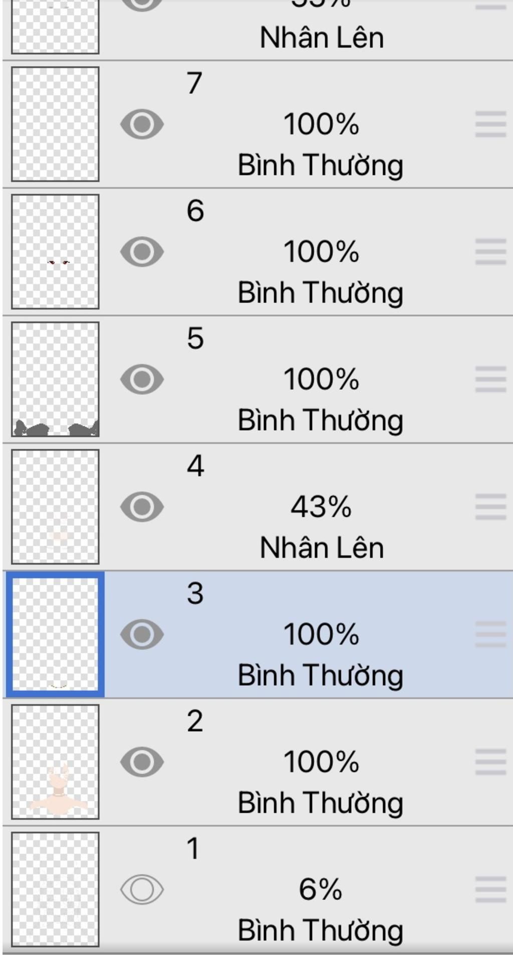Grab the reorder handle of layer 7
513x955 pixels.
point(490,124)
